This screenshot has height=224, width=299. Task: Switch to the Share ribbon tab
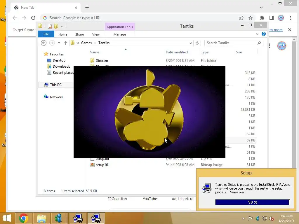click(79, 34)
